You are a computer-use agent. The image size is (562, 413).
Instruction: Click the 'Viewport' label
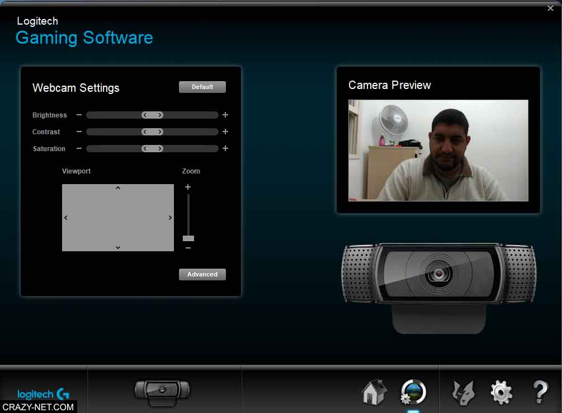(x=77, y=171)
